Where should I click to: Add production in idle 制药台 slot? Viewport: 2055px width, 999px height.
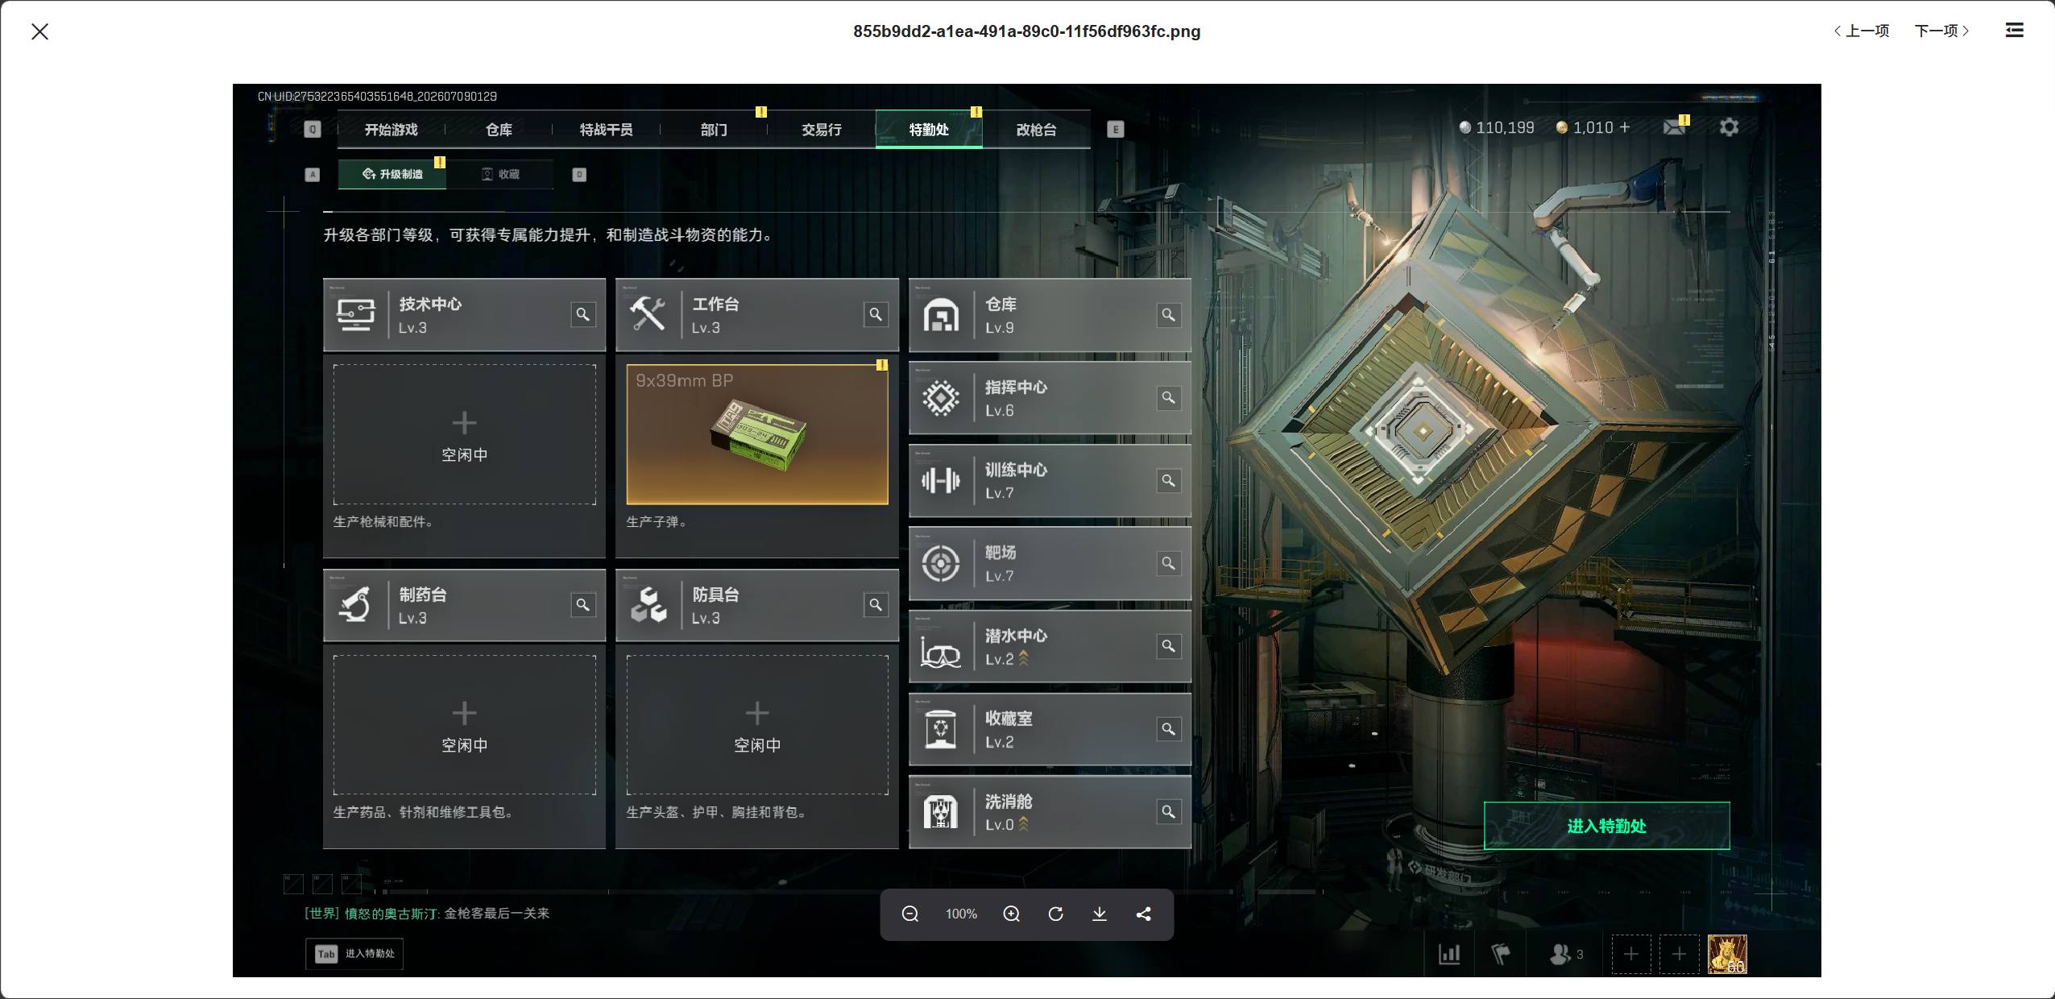464,724
